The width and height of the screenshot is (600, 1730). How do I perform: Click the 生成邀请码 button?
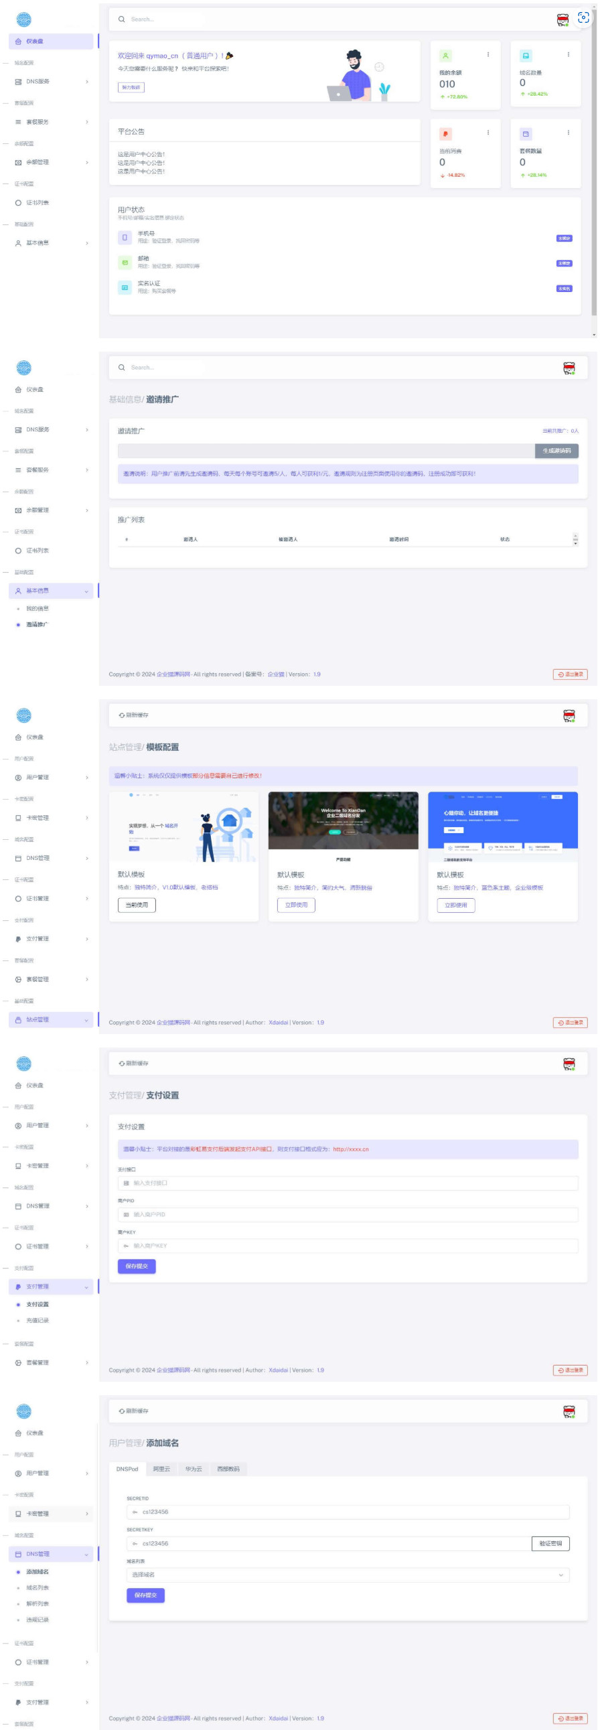[556, 451]
